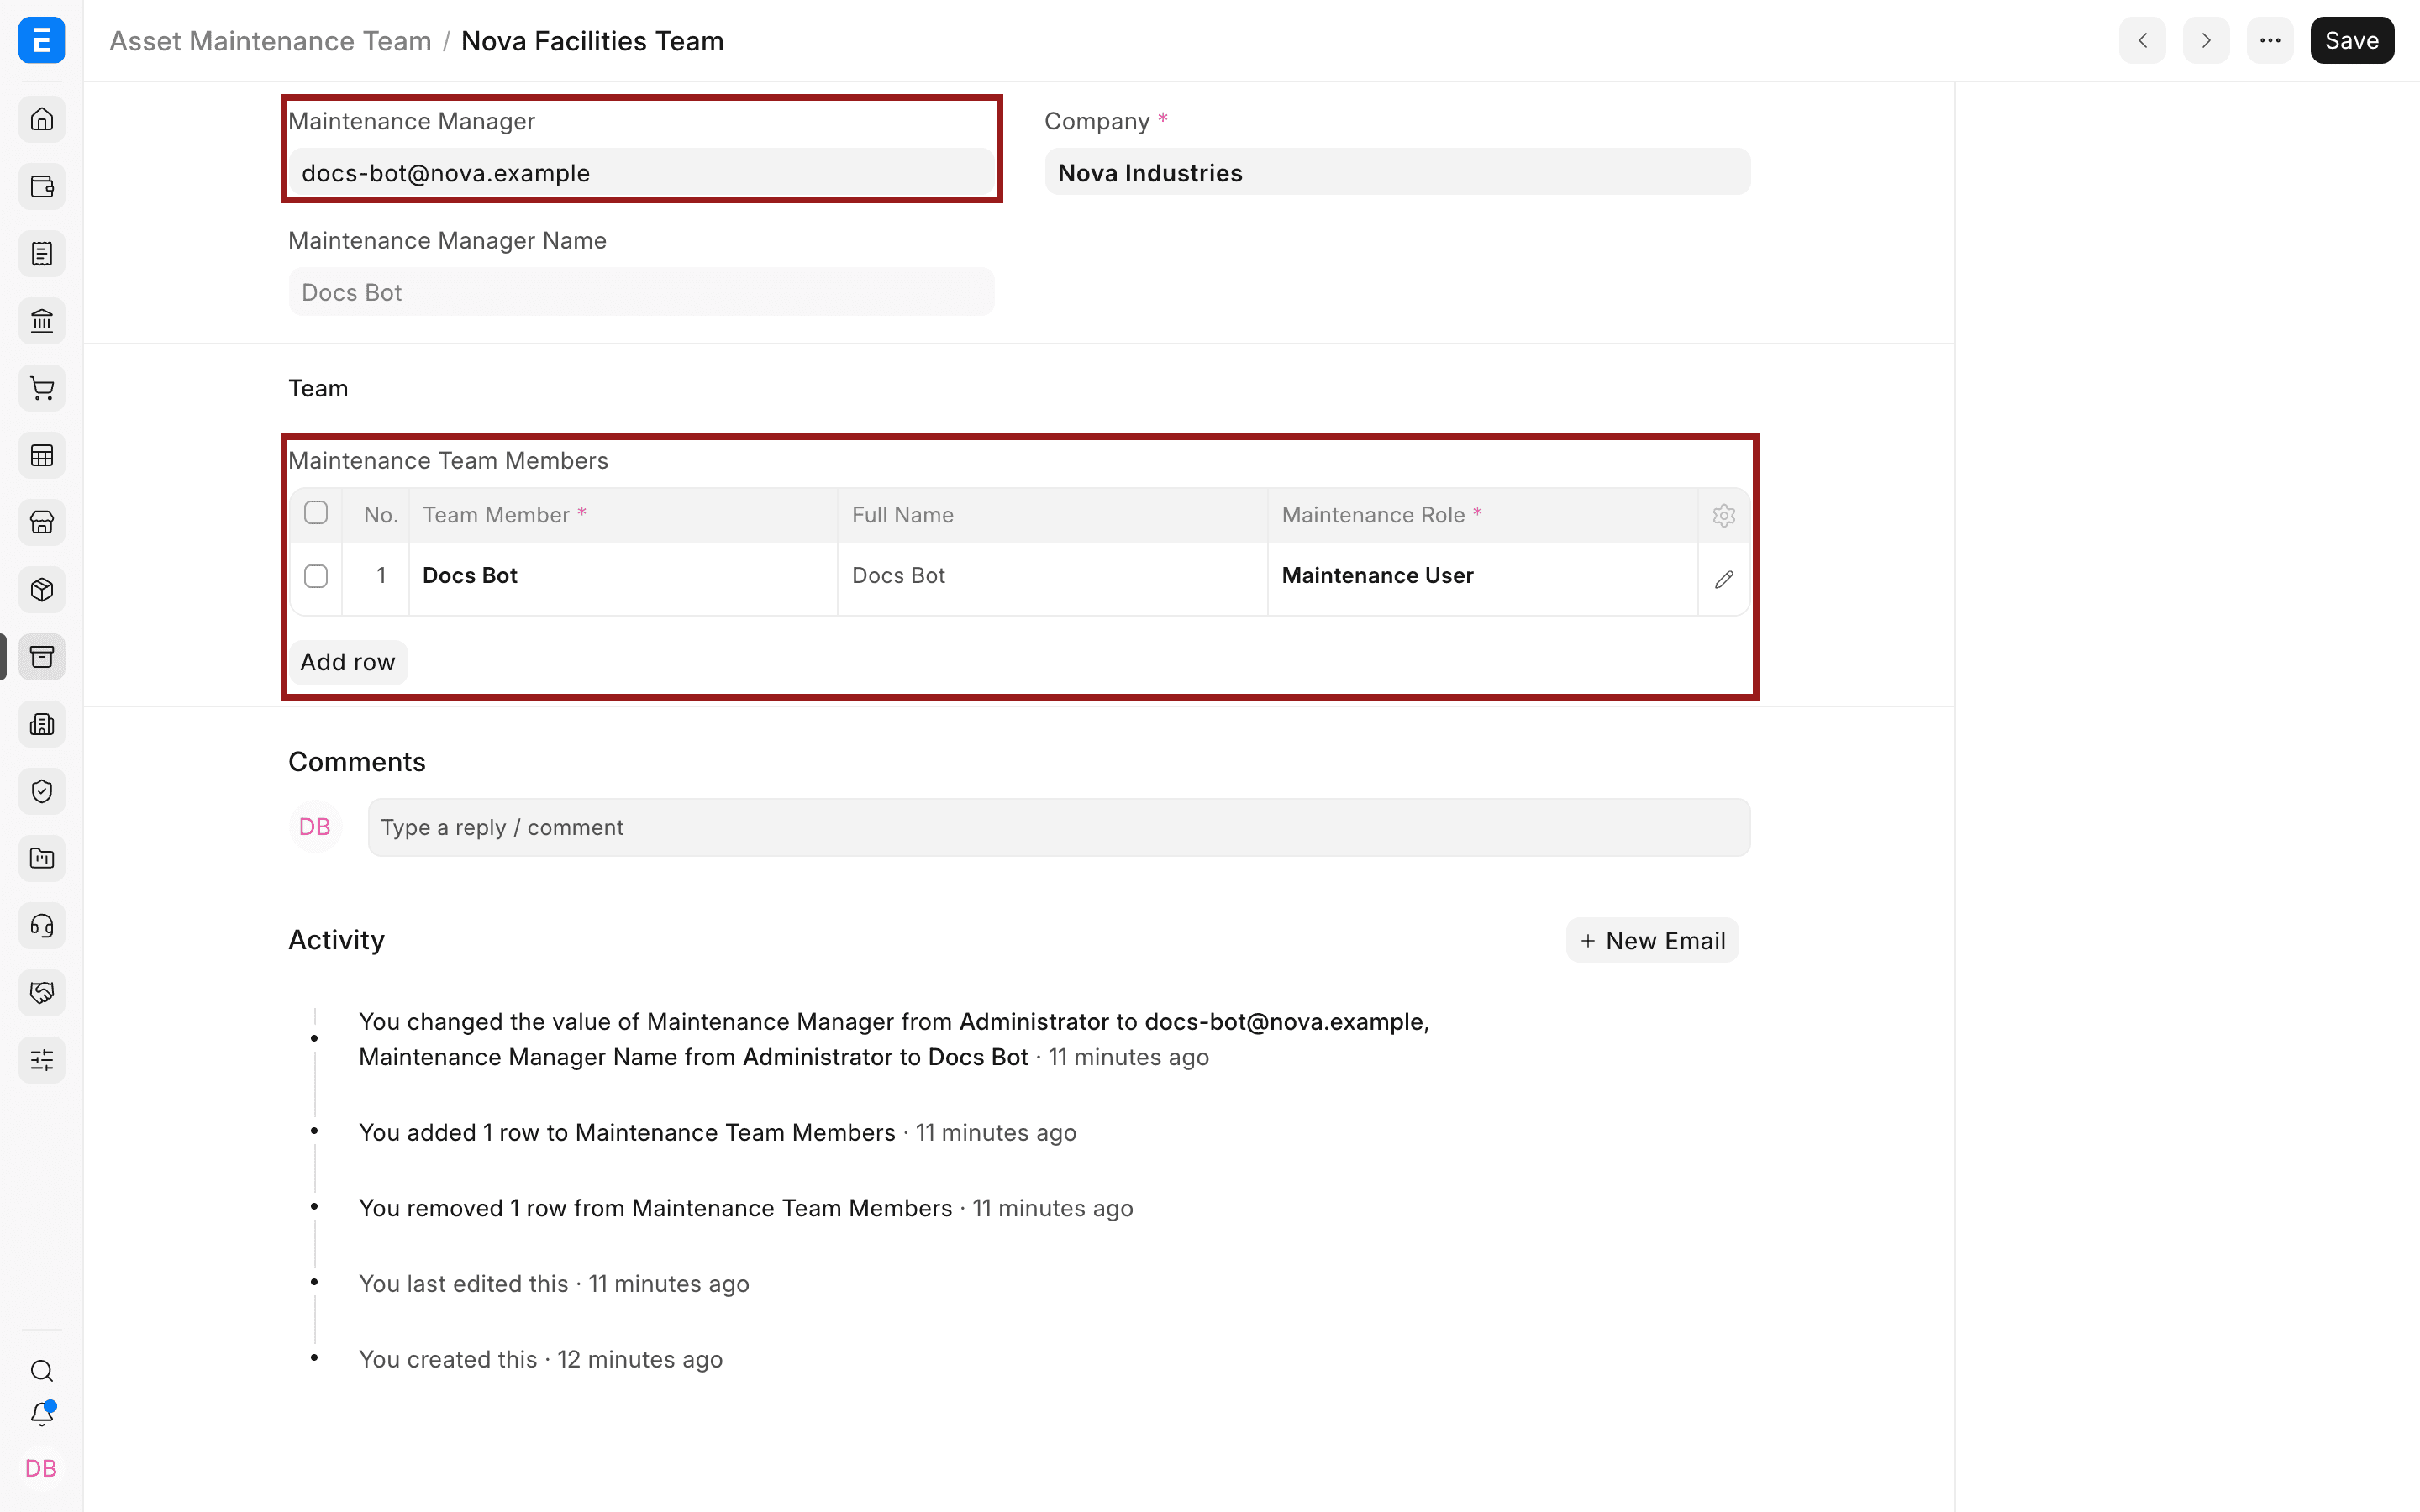The image size is (2420, 1512).
Task: Open the Home workspace sidebar icon
Action: (42, 119)
